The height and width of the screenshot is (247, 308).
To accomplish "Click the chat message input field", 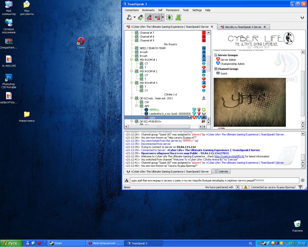I will 214,180.
